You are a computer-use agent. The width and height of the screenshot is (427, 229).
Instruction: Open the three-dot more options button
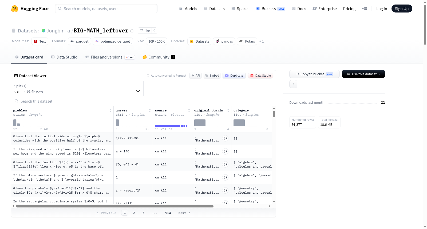(293, 84)
